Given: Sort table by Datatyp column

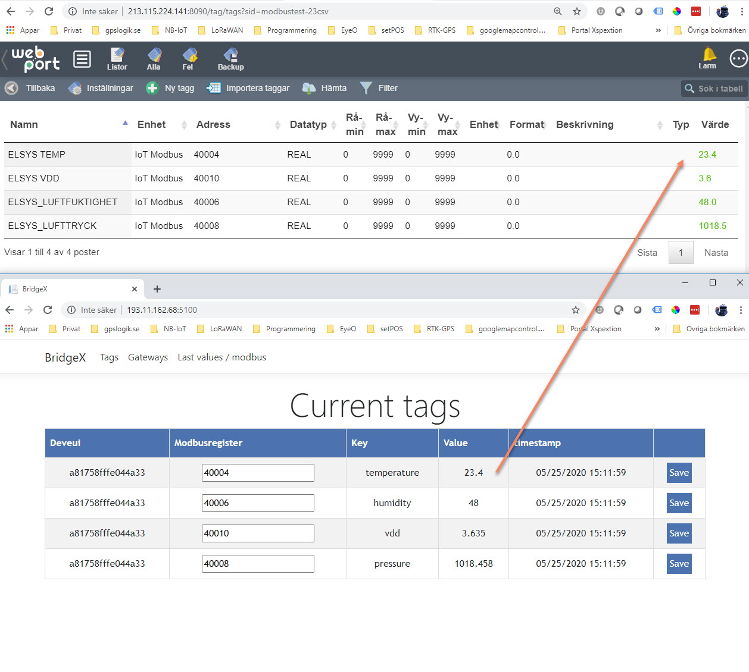Looking at the screenshot, I should (313, 124).
